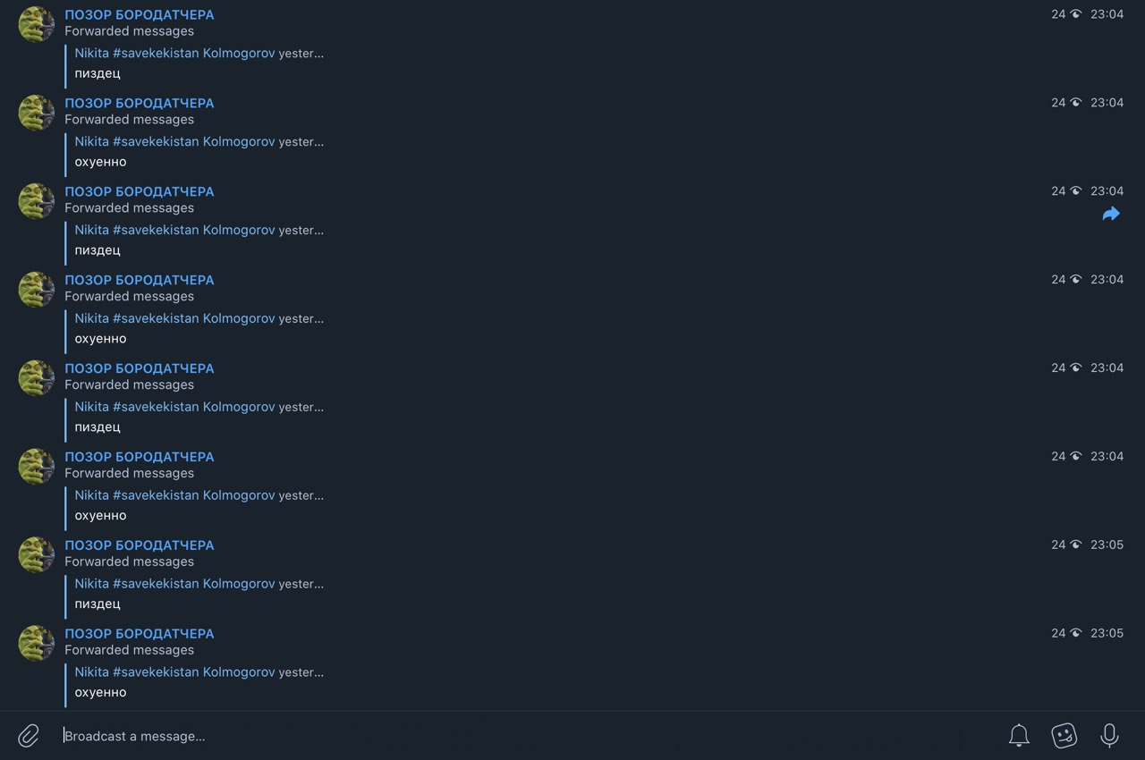Open the sticker and emoji panel
Image resolution: width=1145 pixels, height=760 pixels.
tap(1064, 736)
